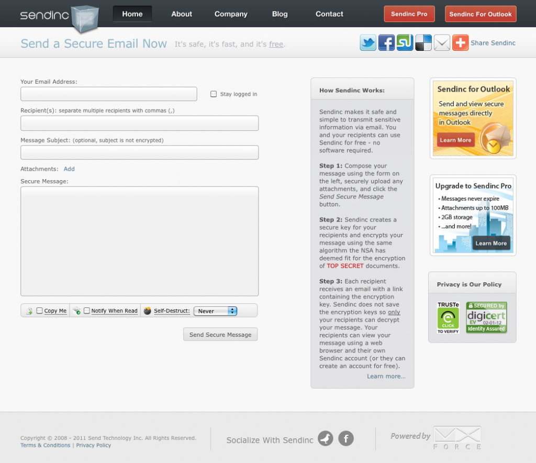The width and height of the screenshot is (536, 463).
Task: Click the Copy Me page icon
Action: click(29, 311)
